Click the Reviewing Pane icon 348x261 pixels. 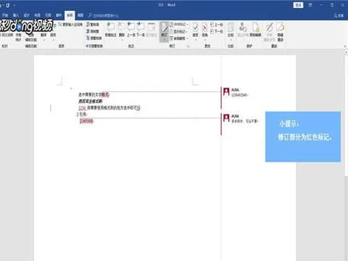click(x=178, y=38)
